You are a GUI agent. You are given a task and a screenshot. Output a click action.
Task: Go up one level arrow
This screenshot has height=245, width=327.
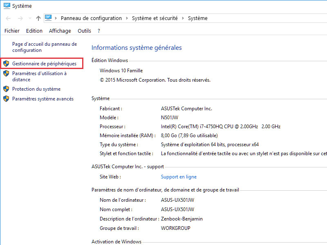pyautogui.click(x=38, y=18)
